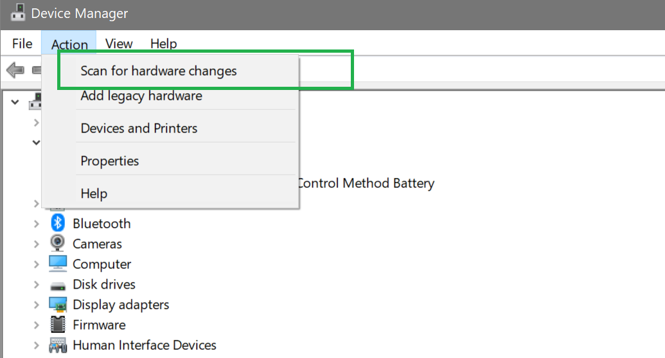The height and width of the screenshot is (358, 665).
Task: Choose Scan for hardware changes
Action: 159,71
